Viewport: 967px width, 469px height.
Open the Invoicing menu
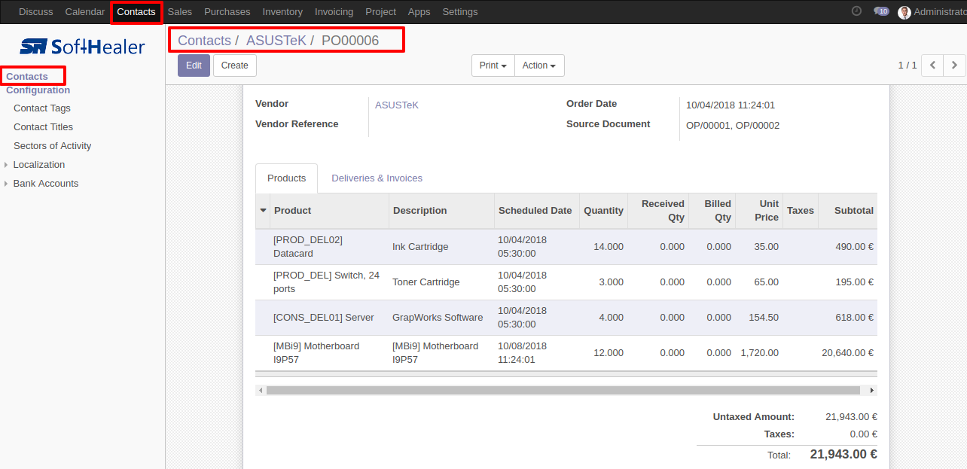tap(334, 12)
